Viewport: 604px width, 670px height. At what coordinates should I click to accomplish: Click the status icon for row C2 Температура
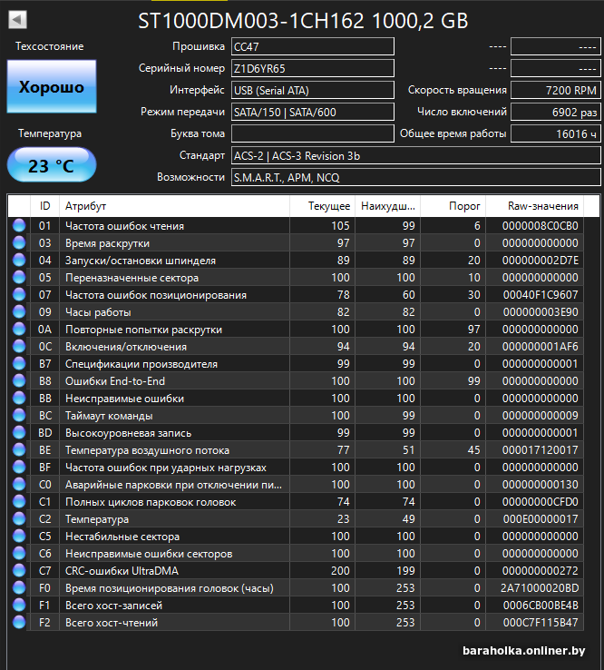19,519
